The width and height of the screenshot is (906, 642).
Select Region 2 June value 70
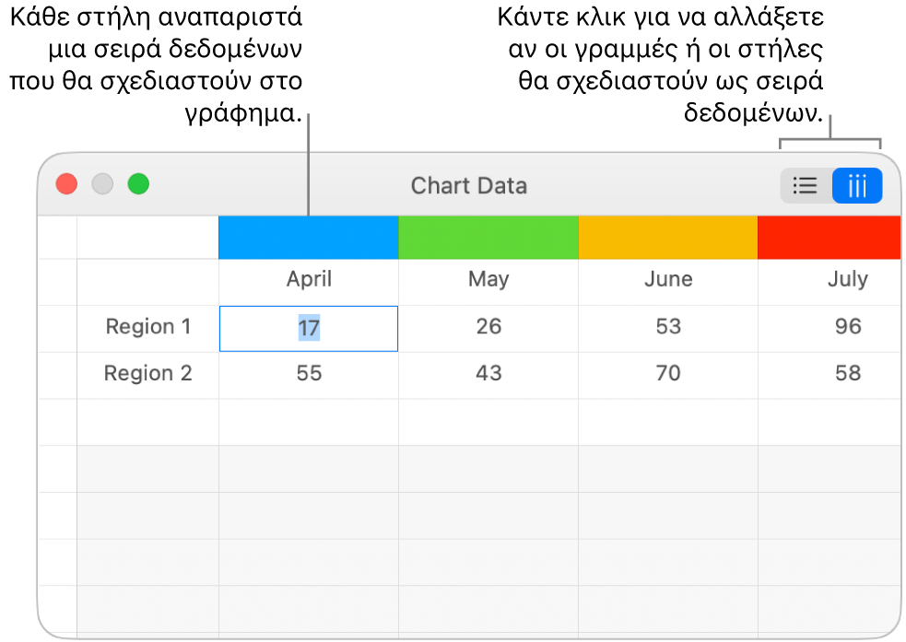click(x=667, y=374)
